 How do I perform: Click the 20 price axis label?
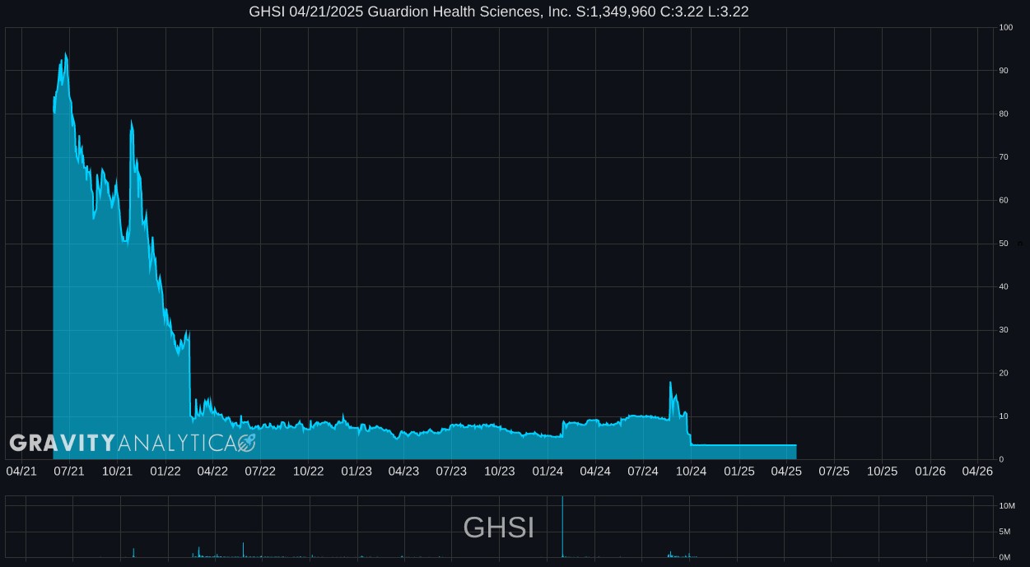click(1004, 374)
